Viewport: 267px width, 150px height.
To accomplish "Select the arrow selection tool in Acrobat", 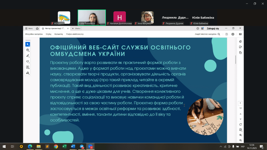I will point(28,44).
